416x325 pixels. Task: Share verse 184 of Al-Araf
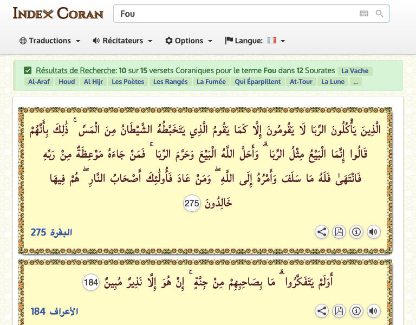click(322, 311)
